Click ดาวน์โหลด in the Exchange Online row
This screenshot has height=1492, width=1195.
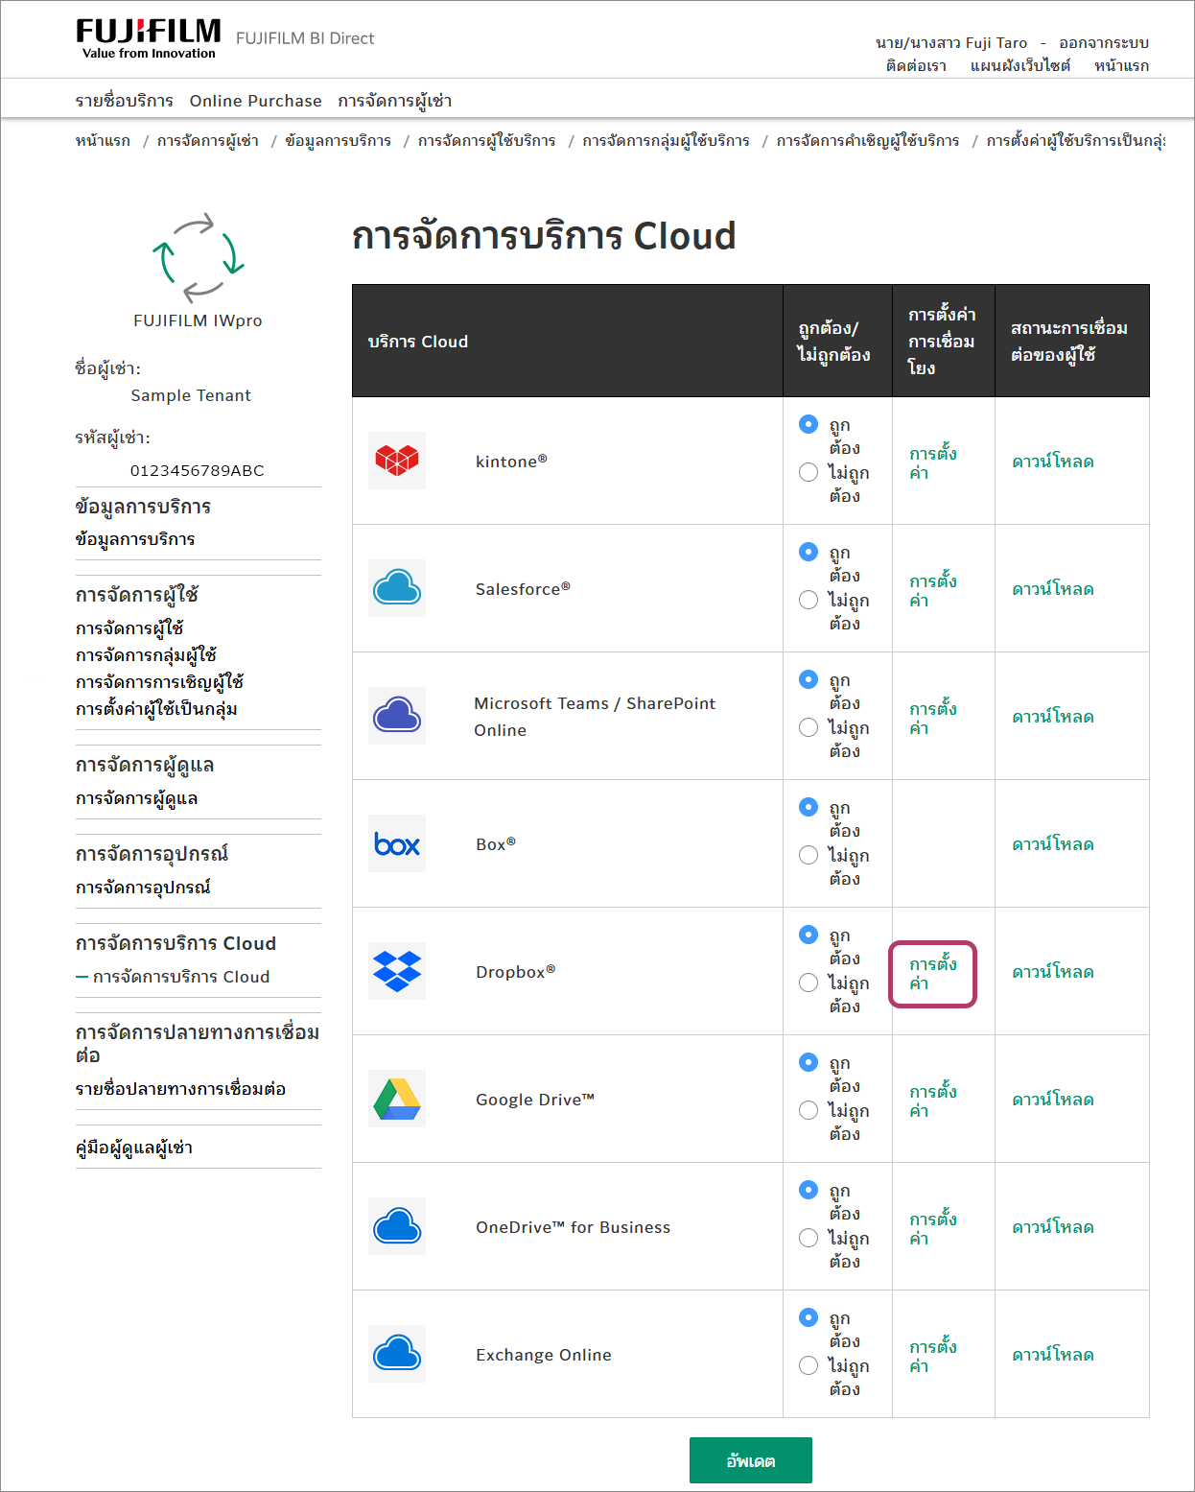(1053, 1355)
